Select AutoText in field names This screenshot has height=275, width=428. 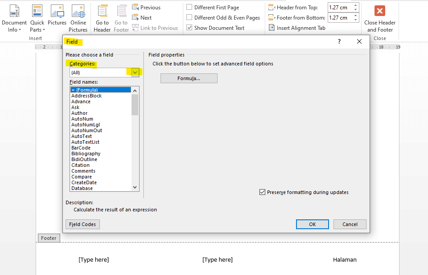point(100,136)
